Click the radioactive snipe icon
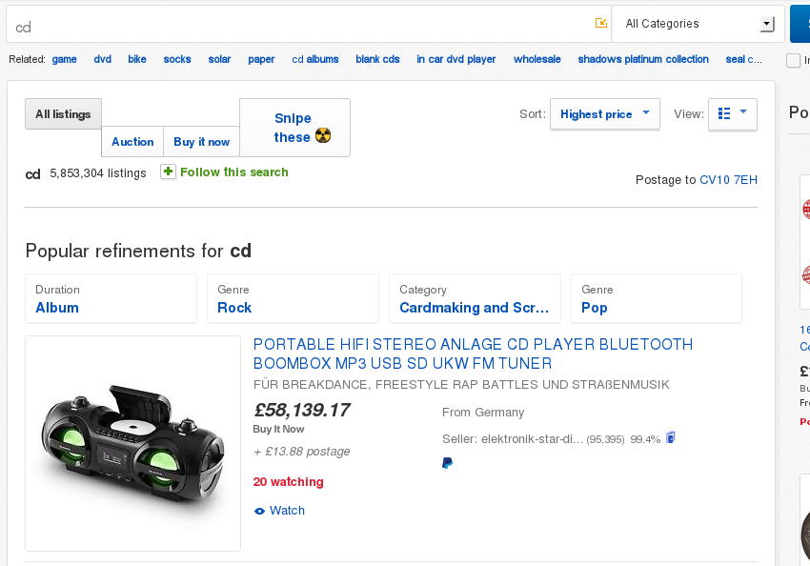 [x=323, y=136]
